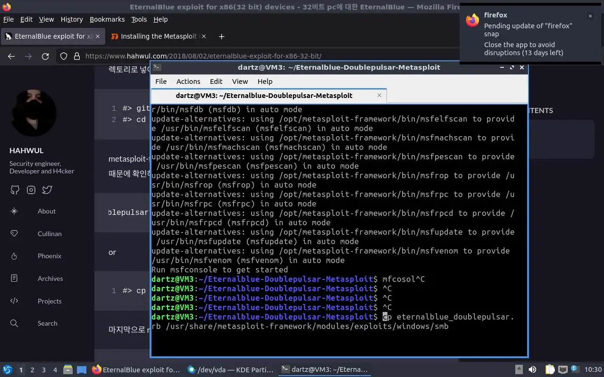Open the Projects sidebar link
Image resolution: width=604 pixels, height=377 pixels.
click(x=50, y=301)
